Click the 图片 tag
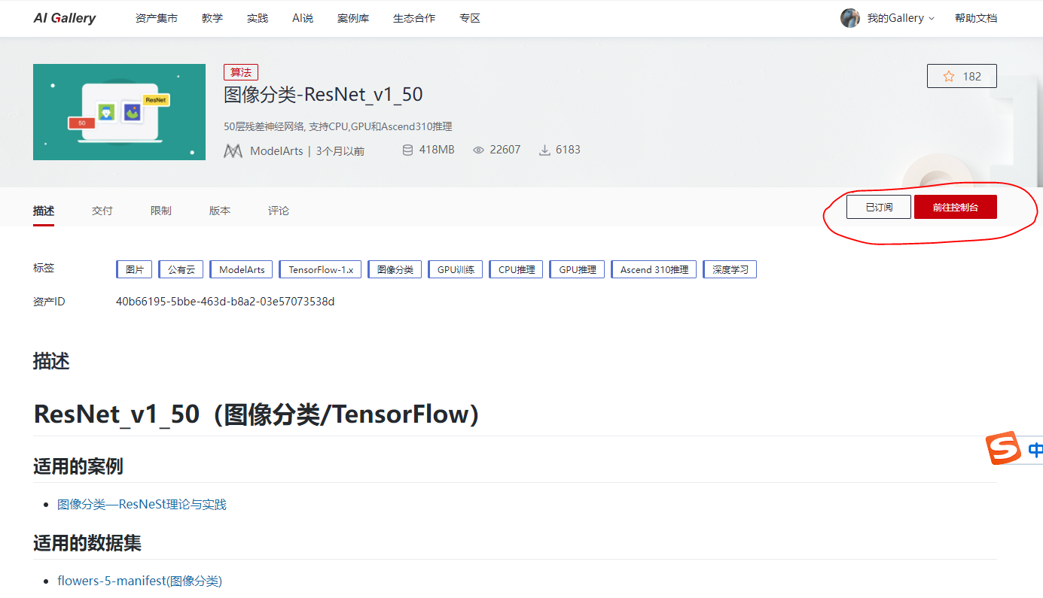The height and width of the screenshot is (598, 1043). point(134,269)
